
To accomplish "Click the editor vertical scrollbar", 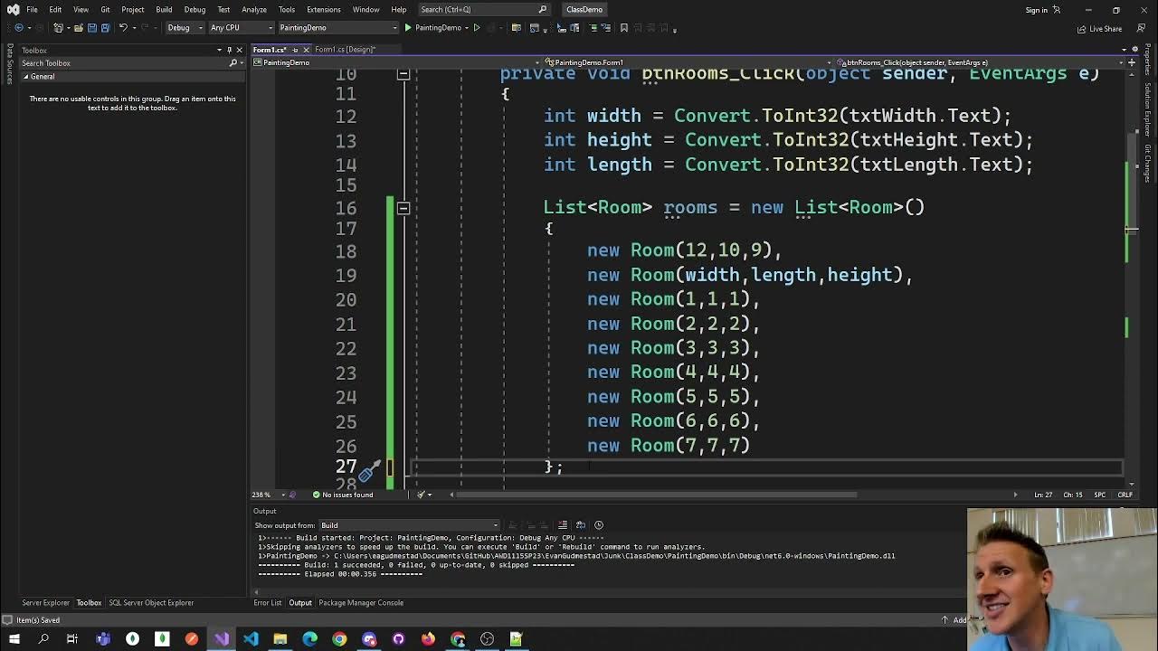I will [1132, 280].
